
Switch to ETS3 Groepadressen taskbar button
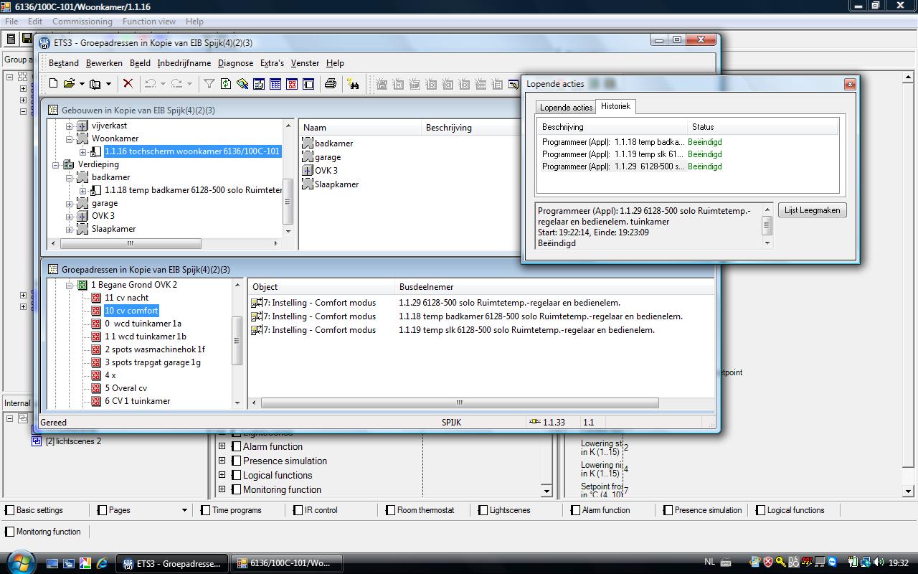pos(172,563)
